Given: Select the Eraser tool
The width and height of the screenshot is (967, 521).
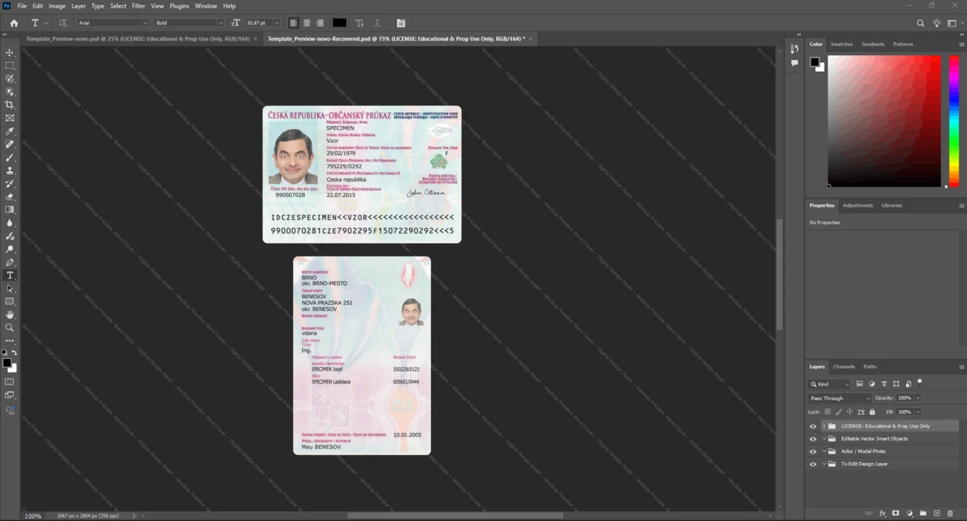Looking at the screenshot, I should point(10,196).
